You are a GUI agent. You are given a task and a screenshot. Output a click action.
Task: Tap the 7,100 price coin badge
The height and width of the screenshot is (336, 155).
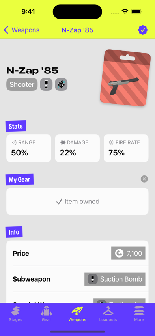click(128, 253)
